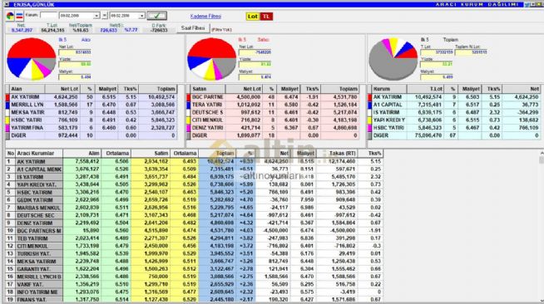The height and width of the screenshot is (304, 544).
Task: Click the Satıcı sellers pie chart
Action: (211, 59)
